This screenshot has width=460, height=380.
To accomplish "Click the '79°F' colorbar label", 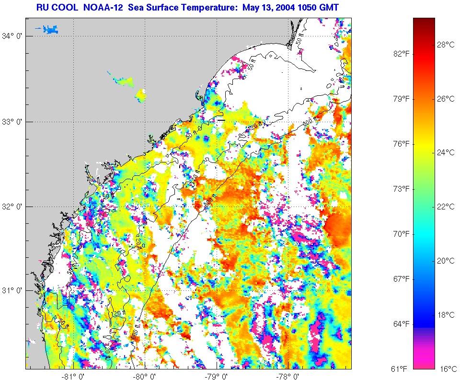I will point(402,99).
